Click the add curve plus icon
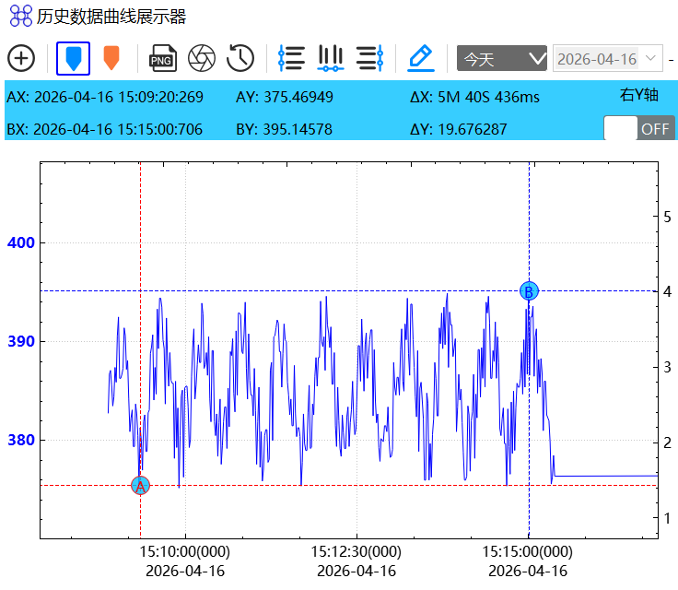 click(21, 58)
